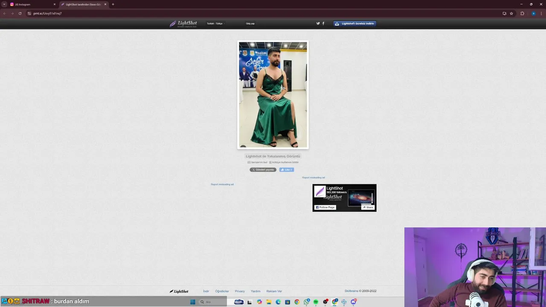Screen dimensions: 546x307
Task: Click kötüye kullanım bildir report link
Action: click(x=284, y=162)
